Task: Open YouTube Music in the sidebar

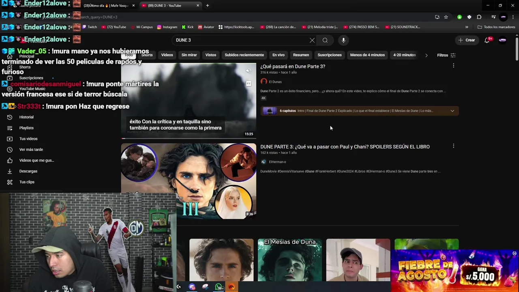Action: pos(32,89)
